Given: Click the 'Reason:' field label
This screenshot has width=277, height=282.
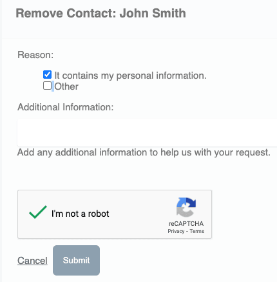Looking at the screenshot, I should (35, 55).
